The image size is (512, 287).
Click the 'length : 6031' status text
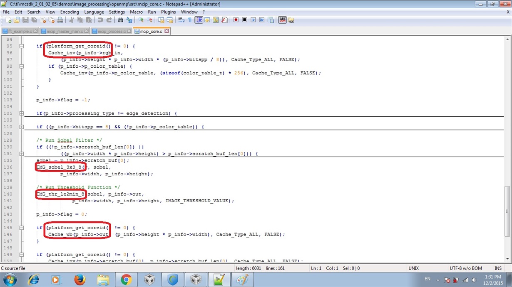(x=249, y=268)
